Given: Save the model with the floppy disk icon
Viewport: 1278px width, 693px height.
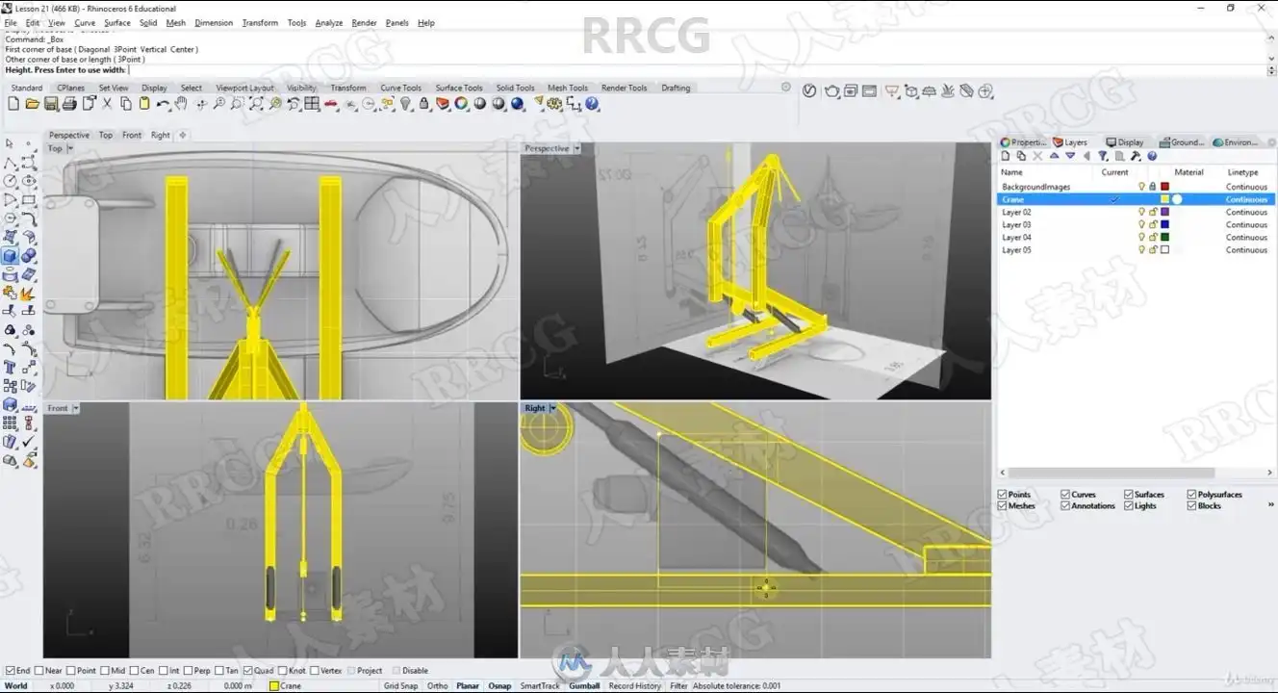Looking at the screenshot, I should pyautogui.click(x=52, y=104).
